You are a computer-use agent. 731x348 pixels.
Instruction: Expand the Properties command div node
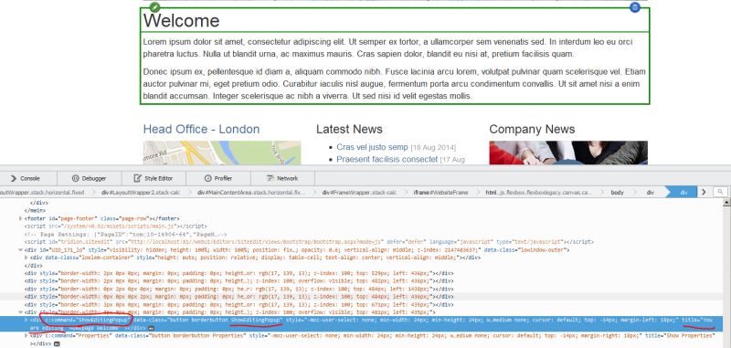click(26, 335)
